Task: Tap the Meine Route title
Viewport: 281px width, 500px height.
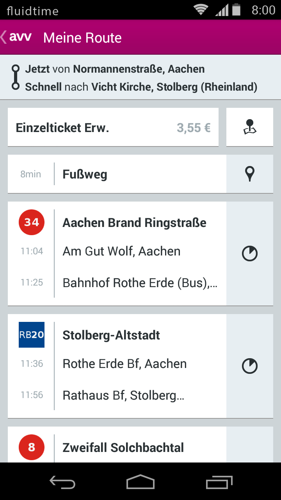Action: pos(82,38)
